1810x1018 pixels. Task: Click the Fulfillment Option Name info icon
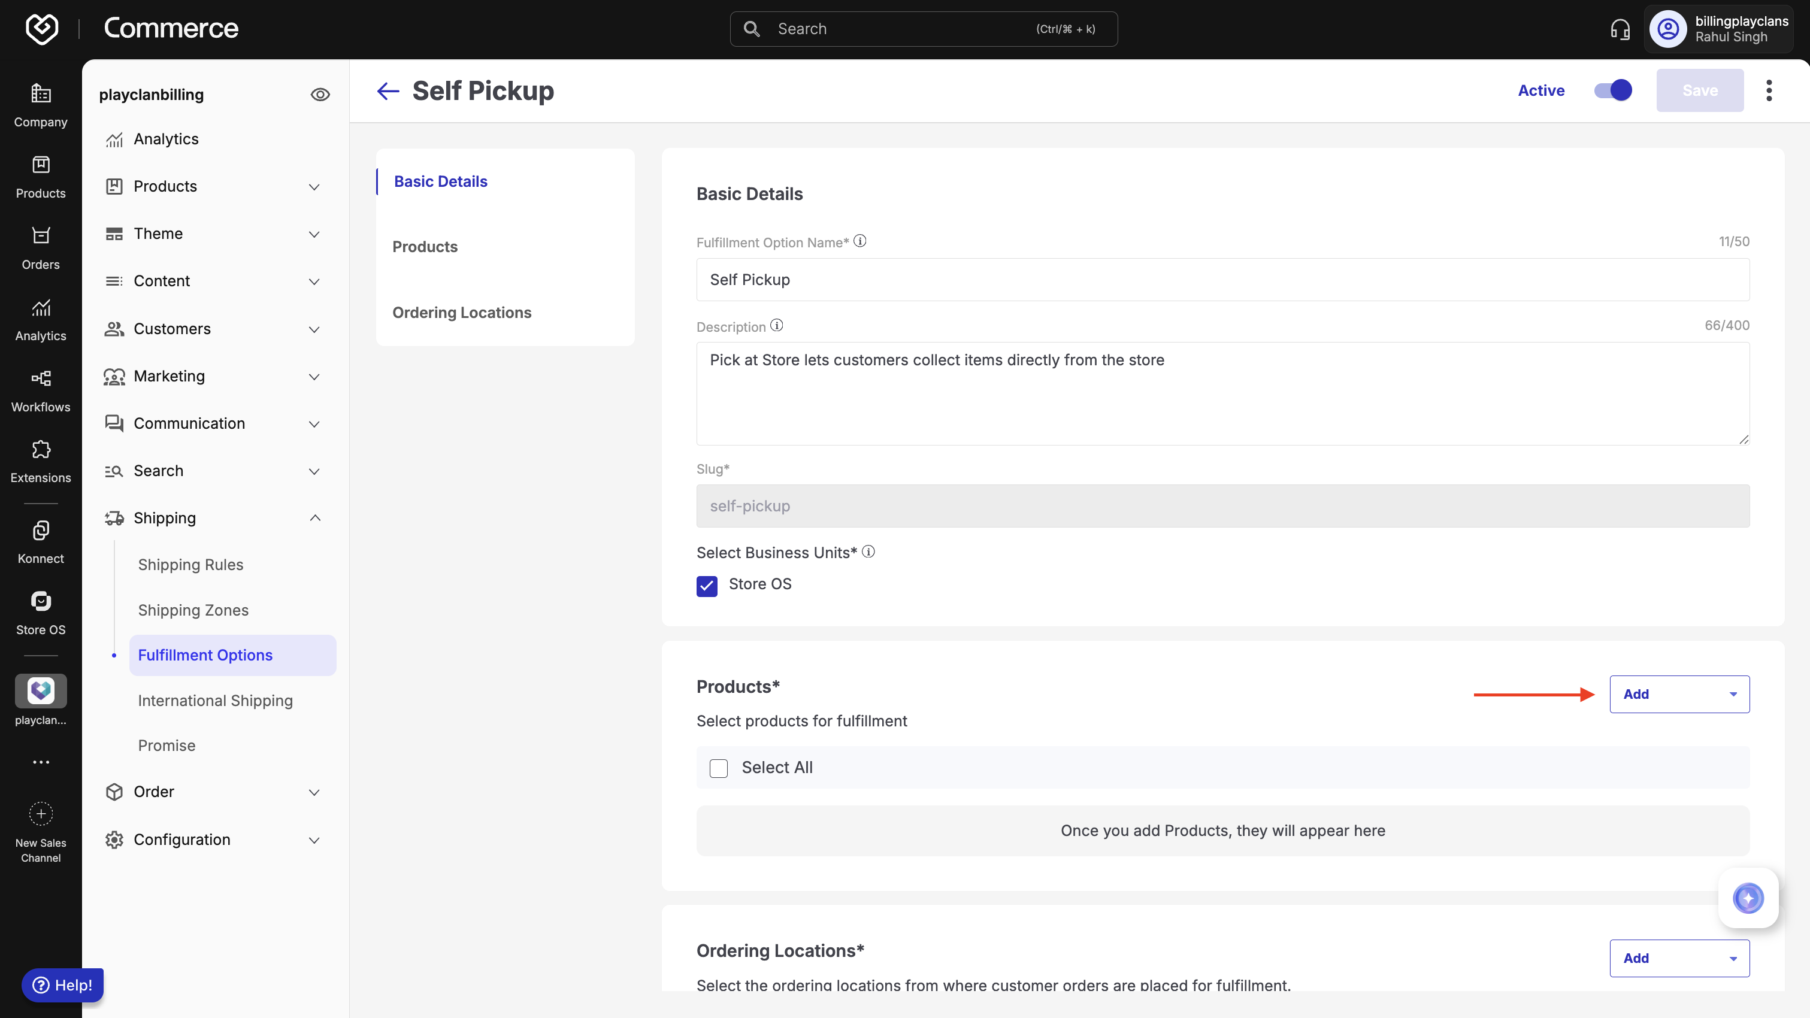point(860,241)
